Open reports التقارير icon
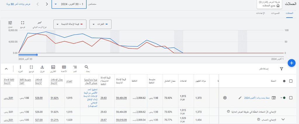The height and width of the screenshot is (124, 299). coord(53,67)
